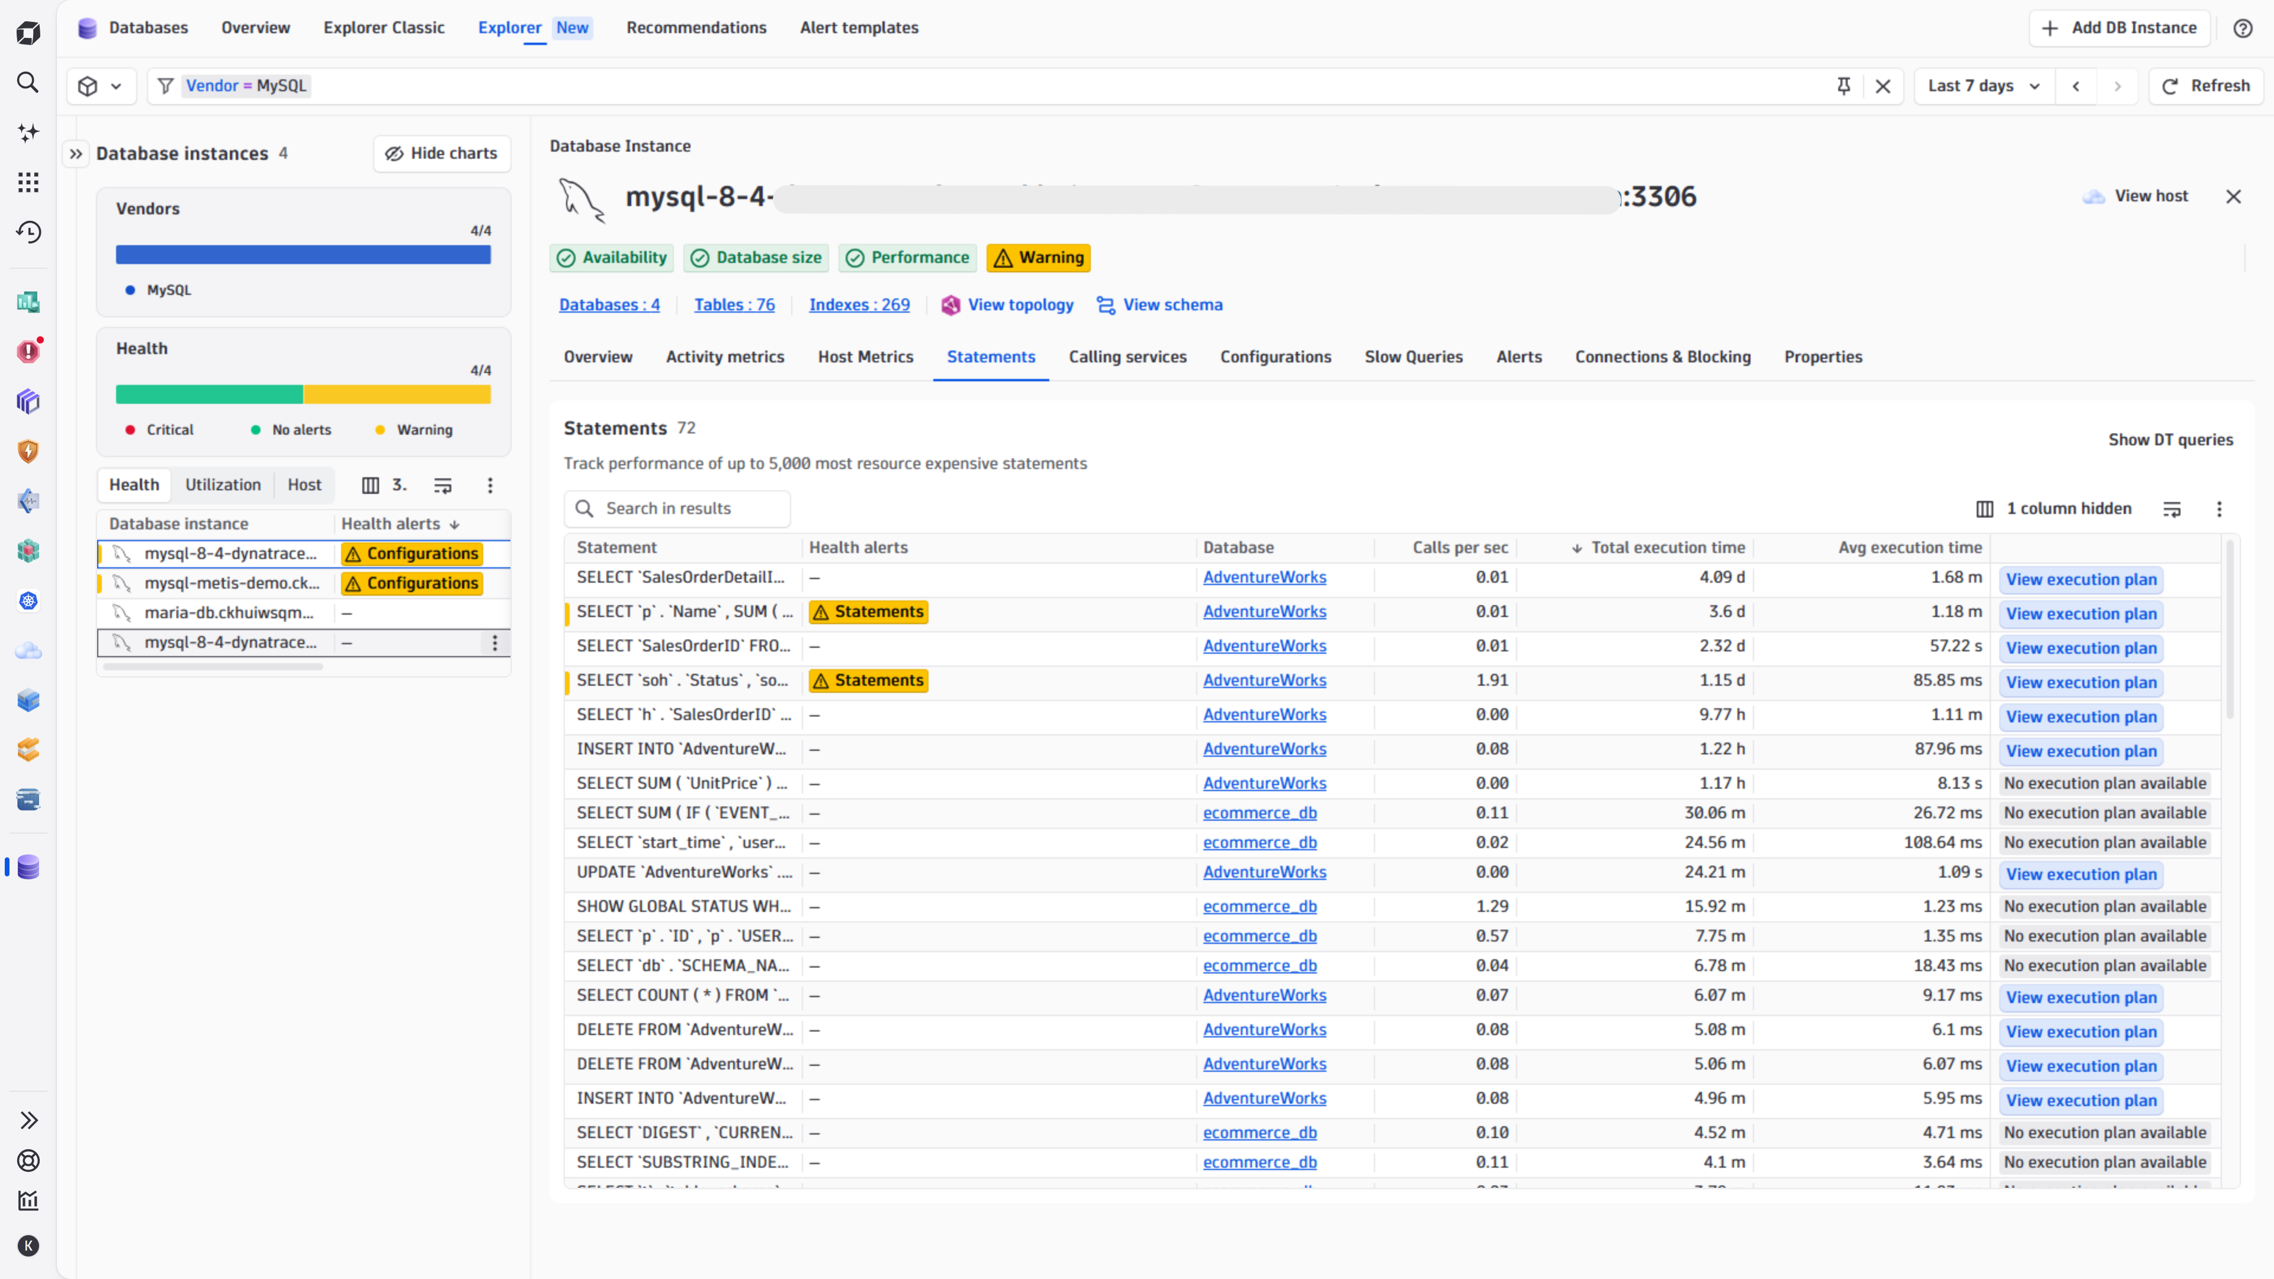Switch to the Overview instance tab
This screenshot has height=1279, width=2274.
pyautogui.click(x=598, y=356)
